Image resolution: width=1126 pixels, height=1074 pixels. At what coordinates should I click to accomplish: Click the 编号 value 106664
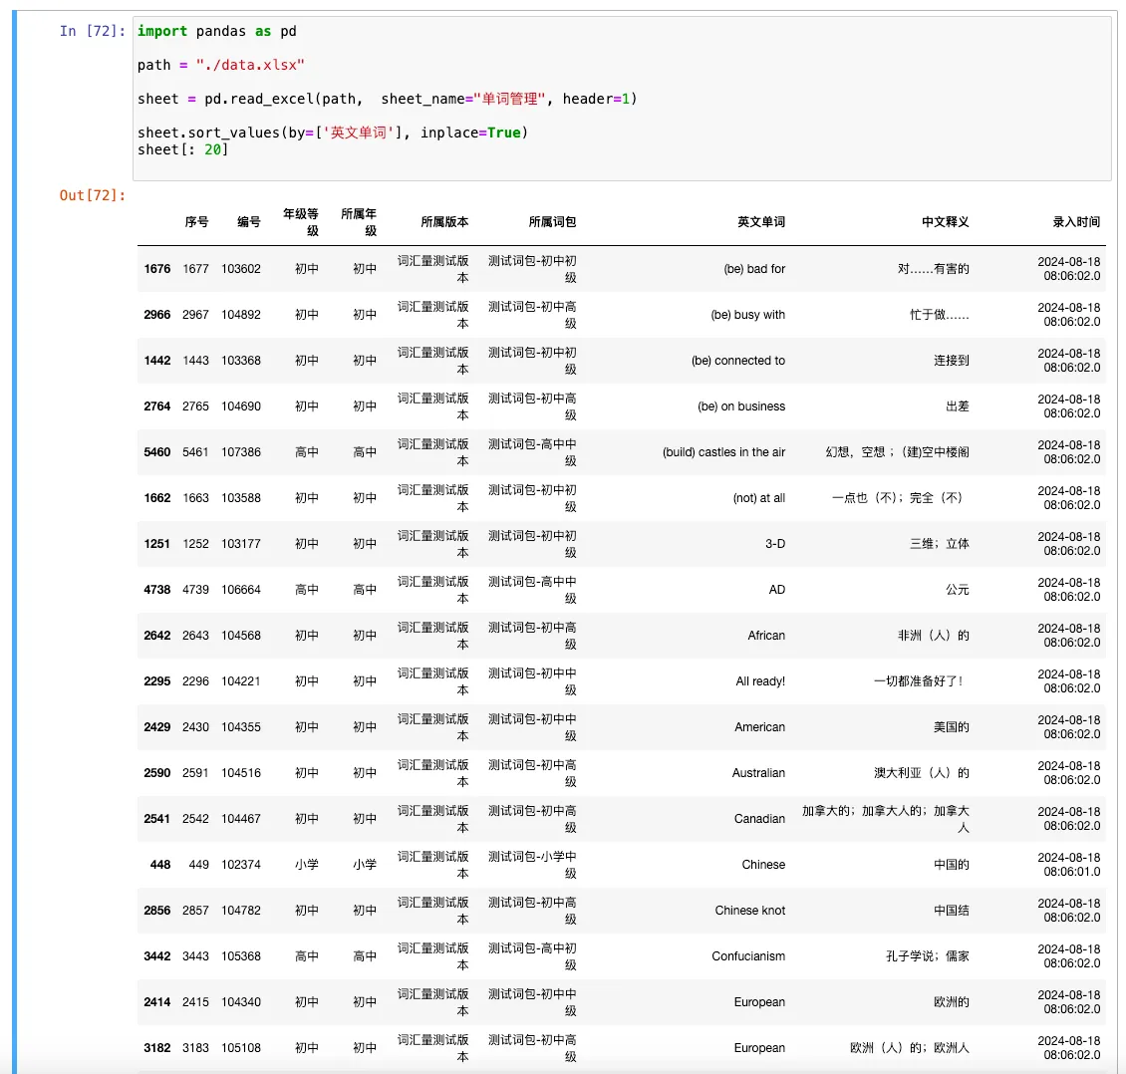point(241,590)
